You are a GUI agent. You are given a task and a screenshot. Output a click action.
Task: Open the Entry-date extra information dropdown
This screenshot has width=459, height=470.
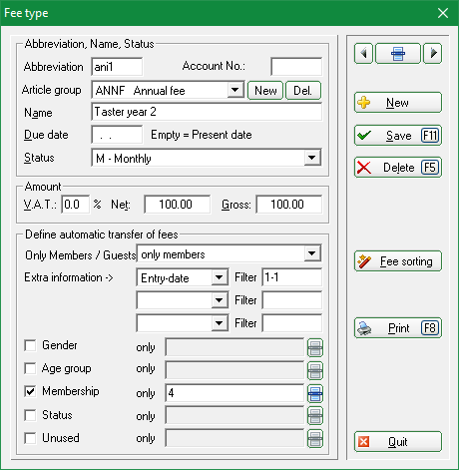220,277
